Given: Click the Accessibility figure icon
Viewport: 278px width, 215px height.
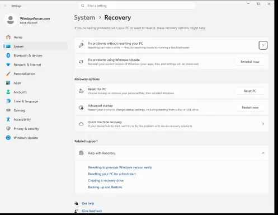Looking at the screenshot, I should (8, 119).
